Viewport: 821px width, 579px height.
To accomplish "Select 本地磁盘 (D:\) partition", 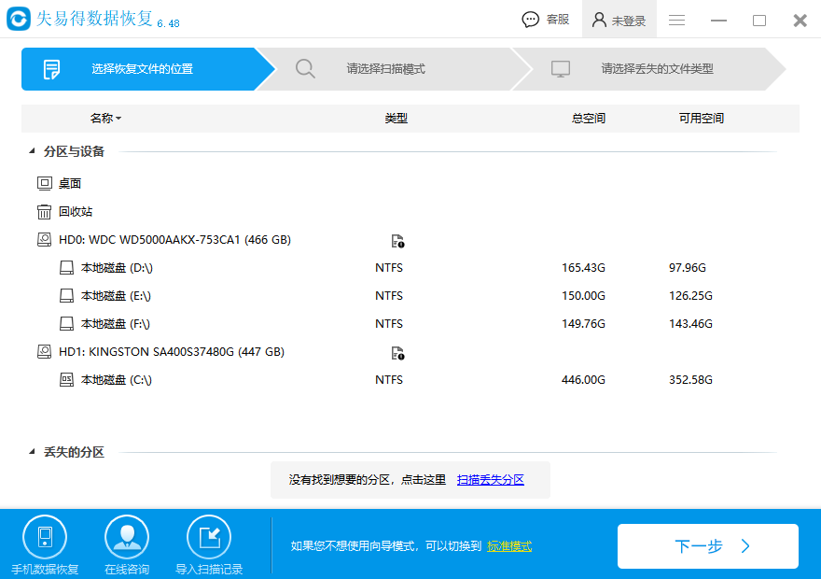I will point(117,268).
